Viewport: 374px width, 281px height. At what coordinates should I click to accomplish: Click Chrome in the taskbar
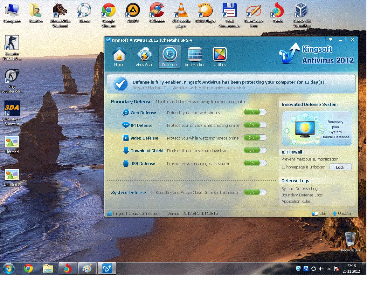pos(28,269)
